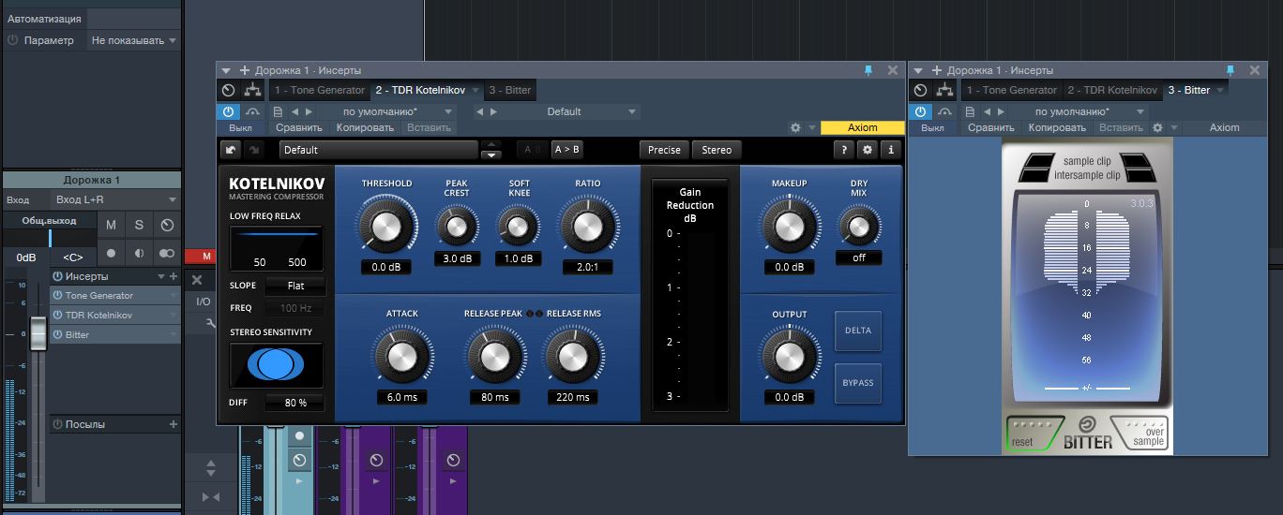Switch to the 1 - Tone Generator tab in the Bitter window
This screenshot has height=515, width=1283.
coord(1012,91)
